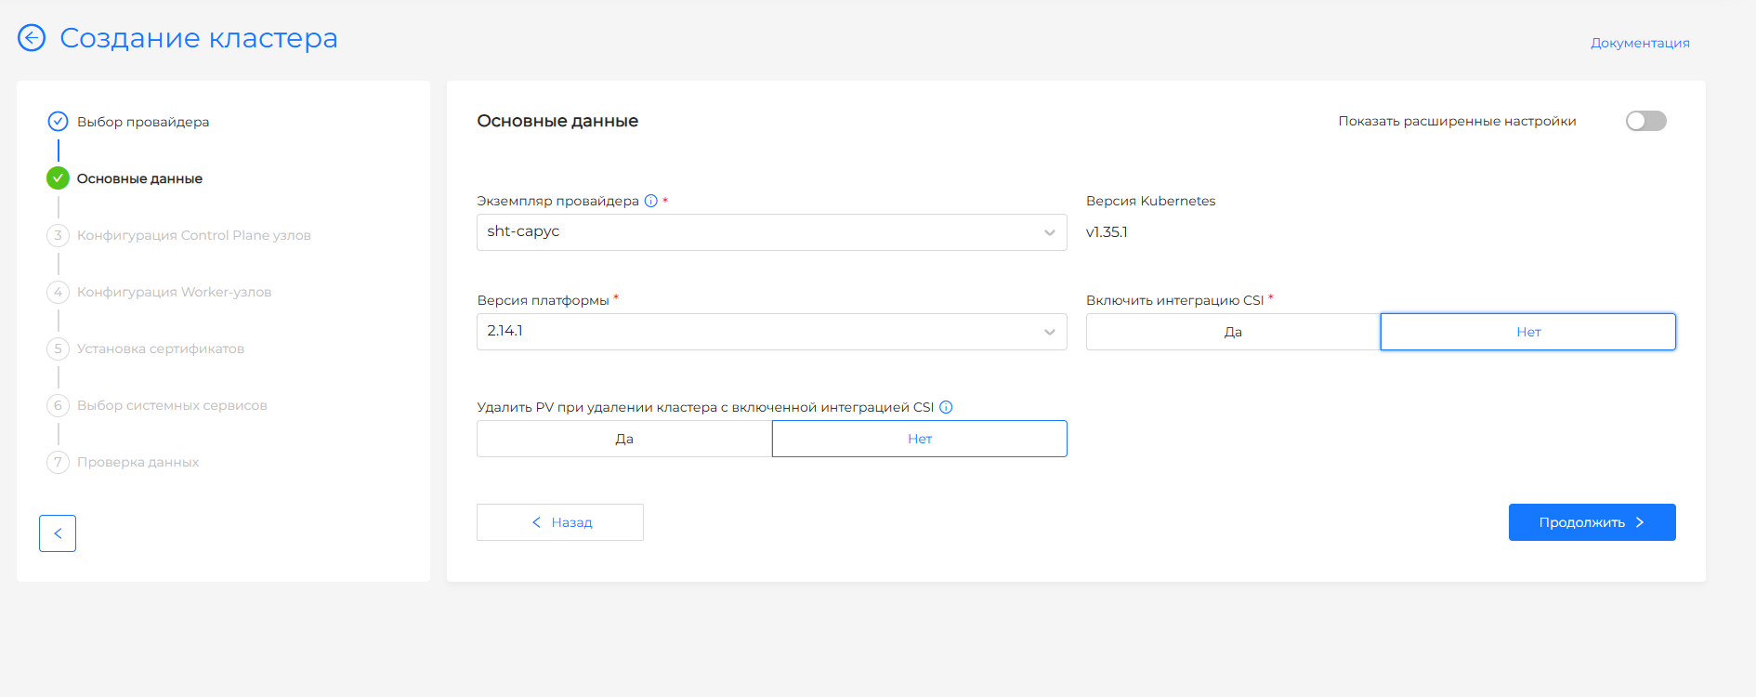Go to Выбор провайдера step
The image size is (1756, 697).
click(x=143, y=122)
